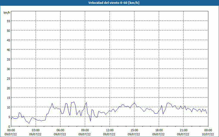Screen dimensions: 219x137
Task: Click the 06:00 time label on the x-axis
Action: pos(60,130)
